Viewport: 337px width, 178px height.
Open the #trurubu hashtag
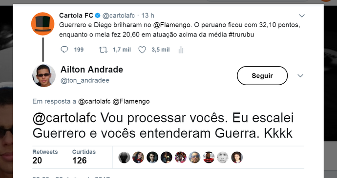pos(241,35)
